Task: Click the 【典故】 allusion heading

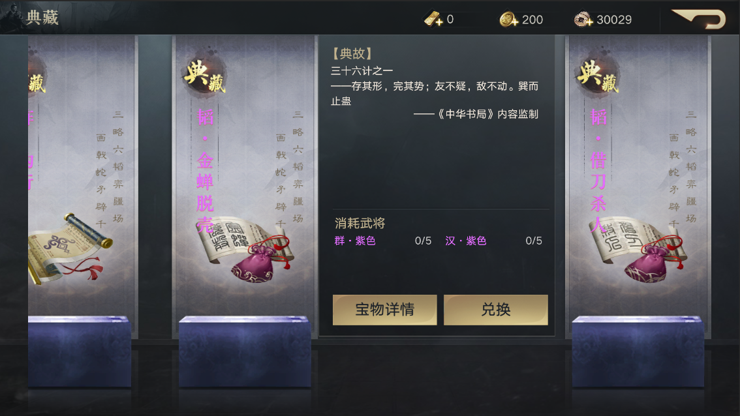Action: coord(352,53)
